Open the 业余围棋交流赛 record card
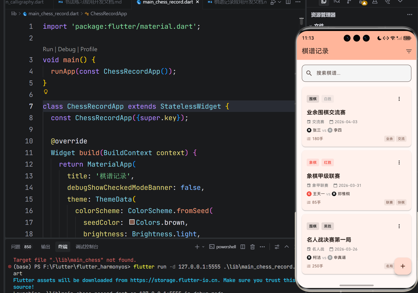The image size is (418, 293). coord(356,117)
